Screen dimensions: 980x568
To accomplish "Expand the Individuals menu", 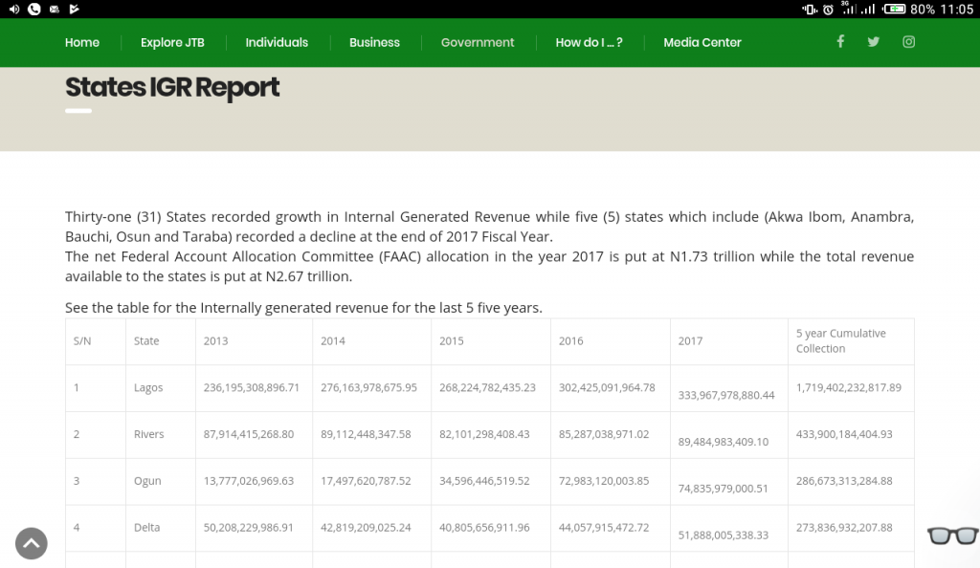I will [277, 42].
